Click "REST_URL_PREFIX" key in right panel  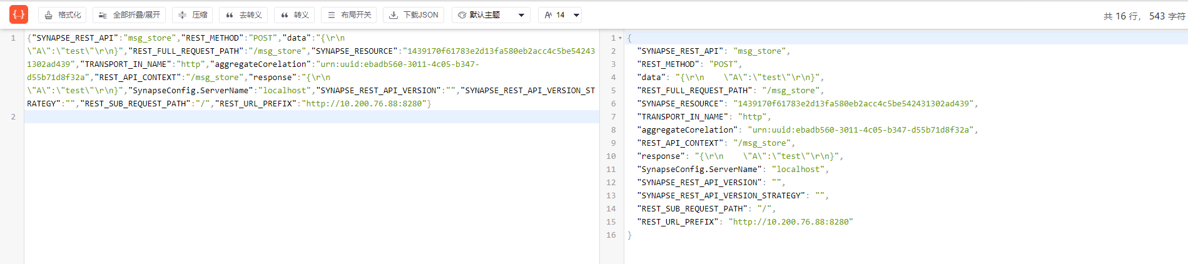click(678, 222)
